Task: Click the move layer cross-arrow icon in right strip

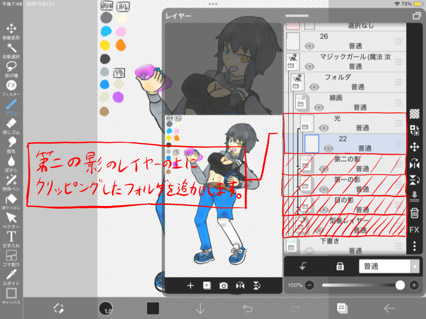Action: [414, 147]
